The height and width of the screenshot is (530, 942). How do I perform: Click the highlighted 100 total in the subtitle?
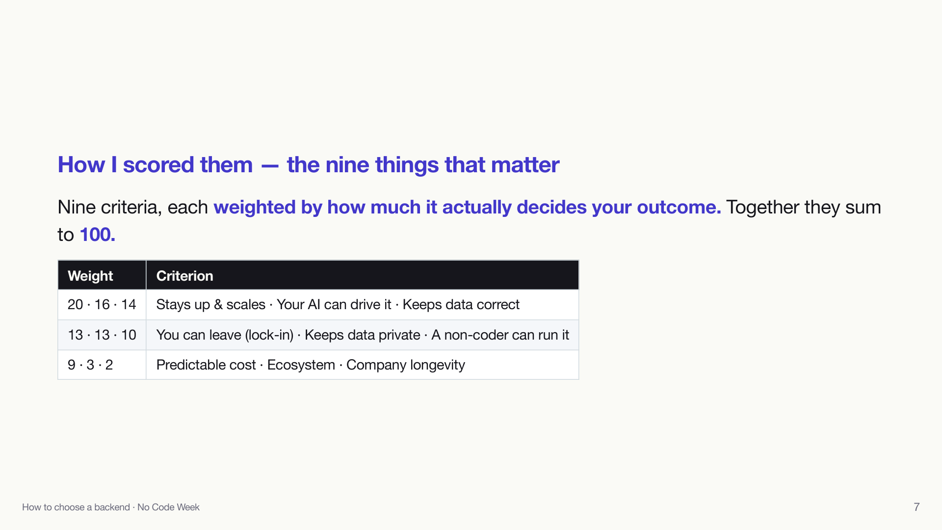97,235
